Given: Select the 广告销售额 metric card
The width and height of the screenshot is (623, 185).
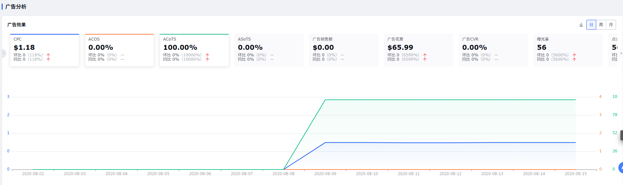Looking at the screenshot, I should click(344, 50).
